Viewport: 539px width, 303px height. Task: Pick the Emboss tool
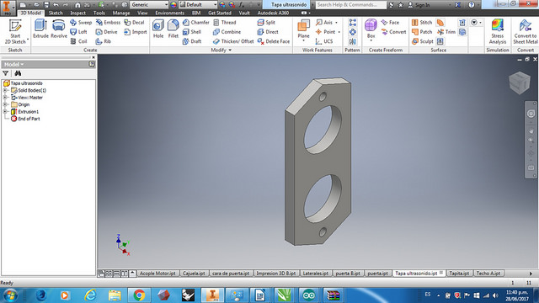(x=108, y=23)
